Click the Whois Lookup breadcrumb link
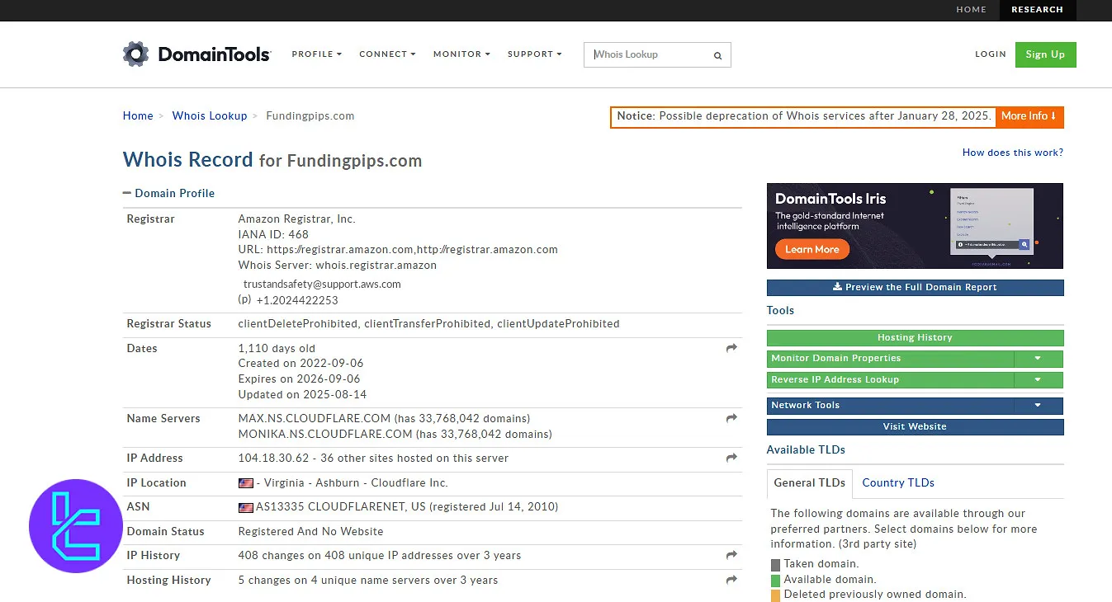 point(210,116)
